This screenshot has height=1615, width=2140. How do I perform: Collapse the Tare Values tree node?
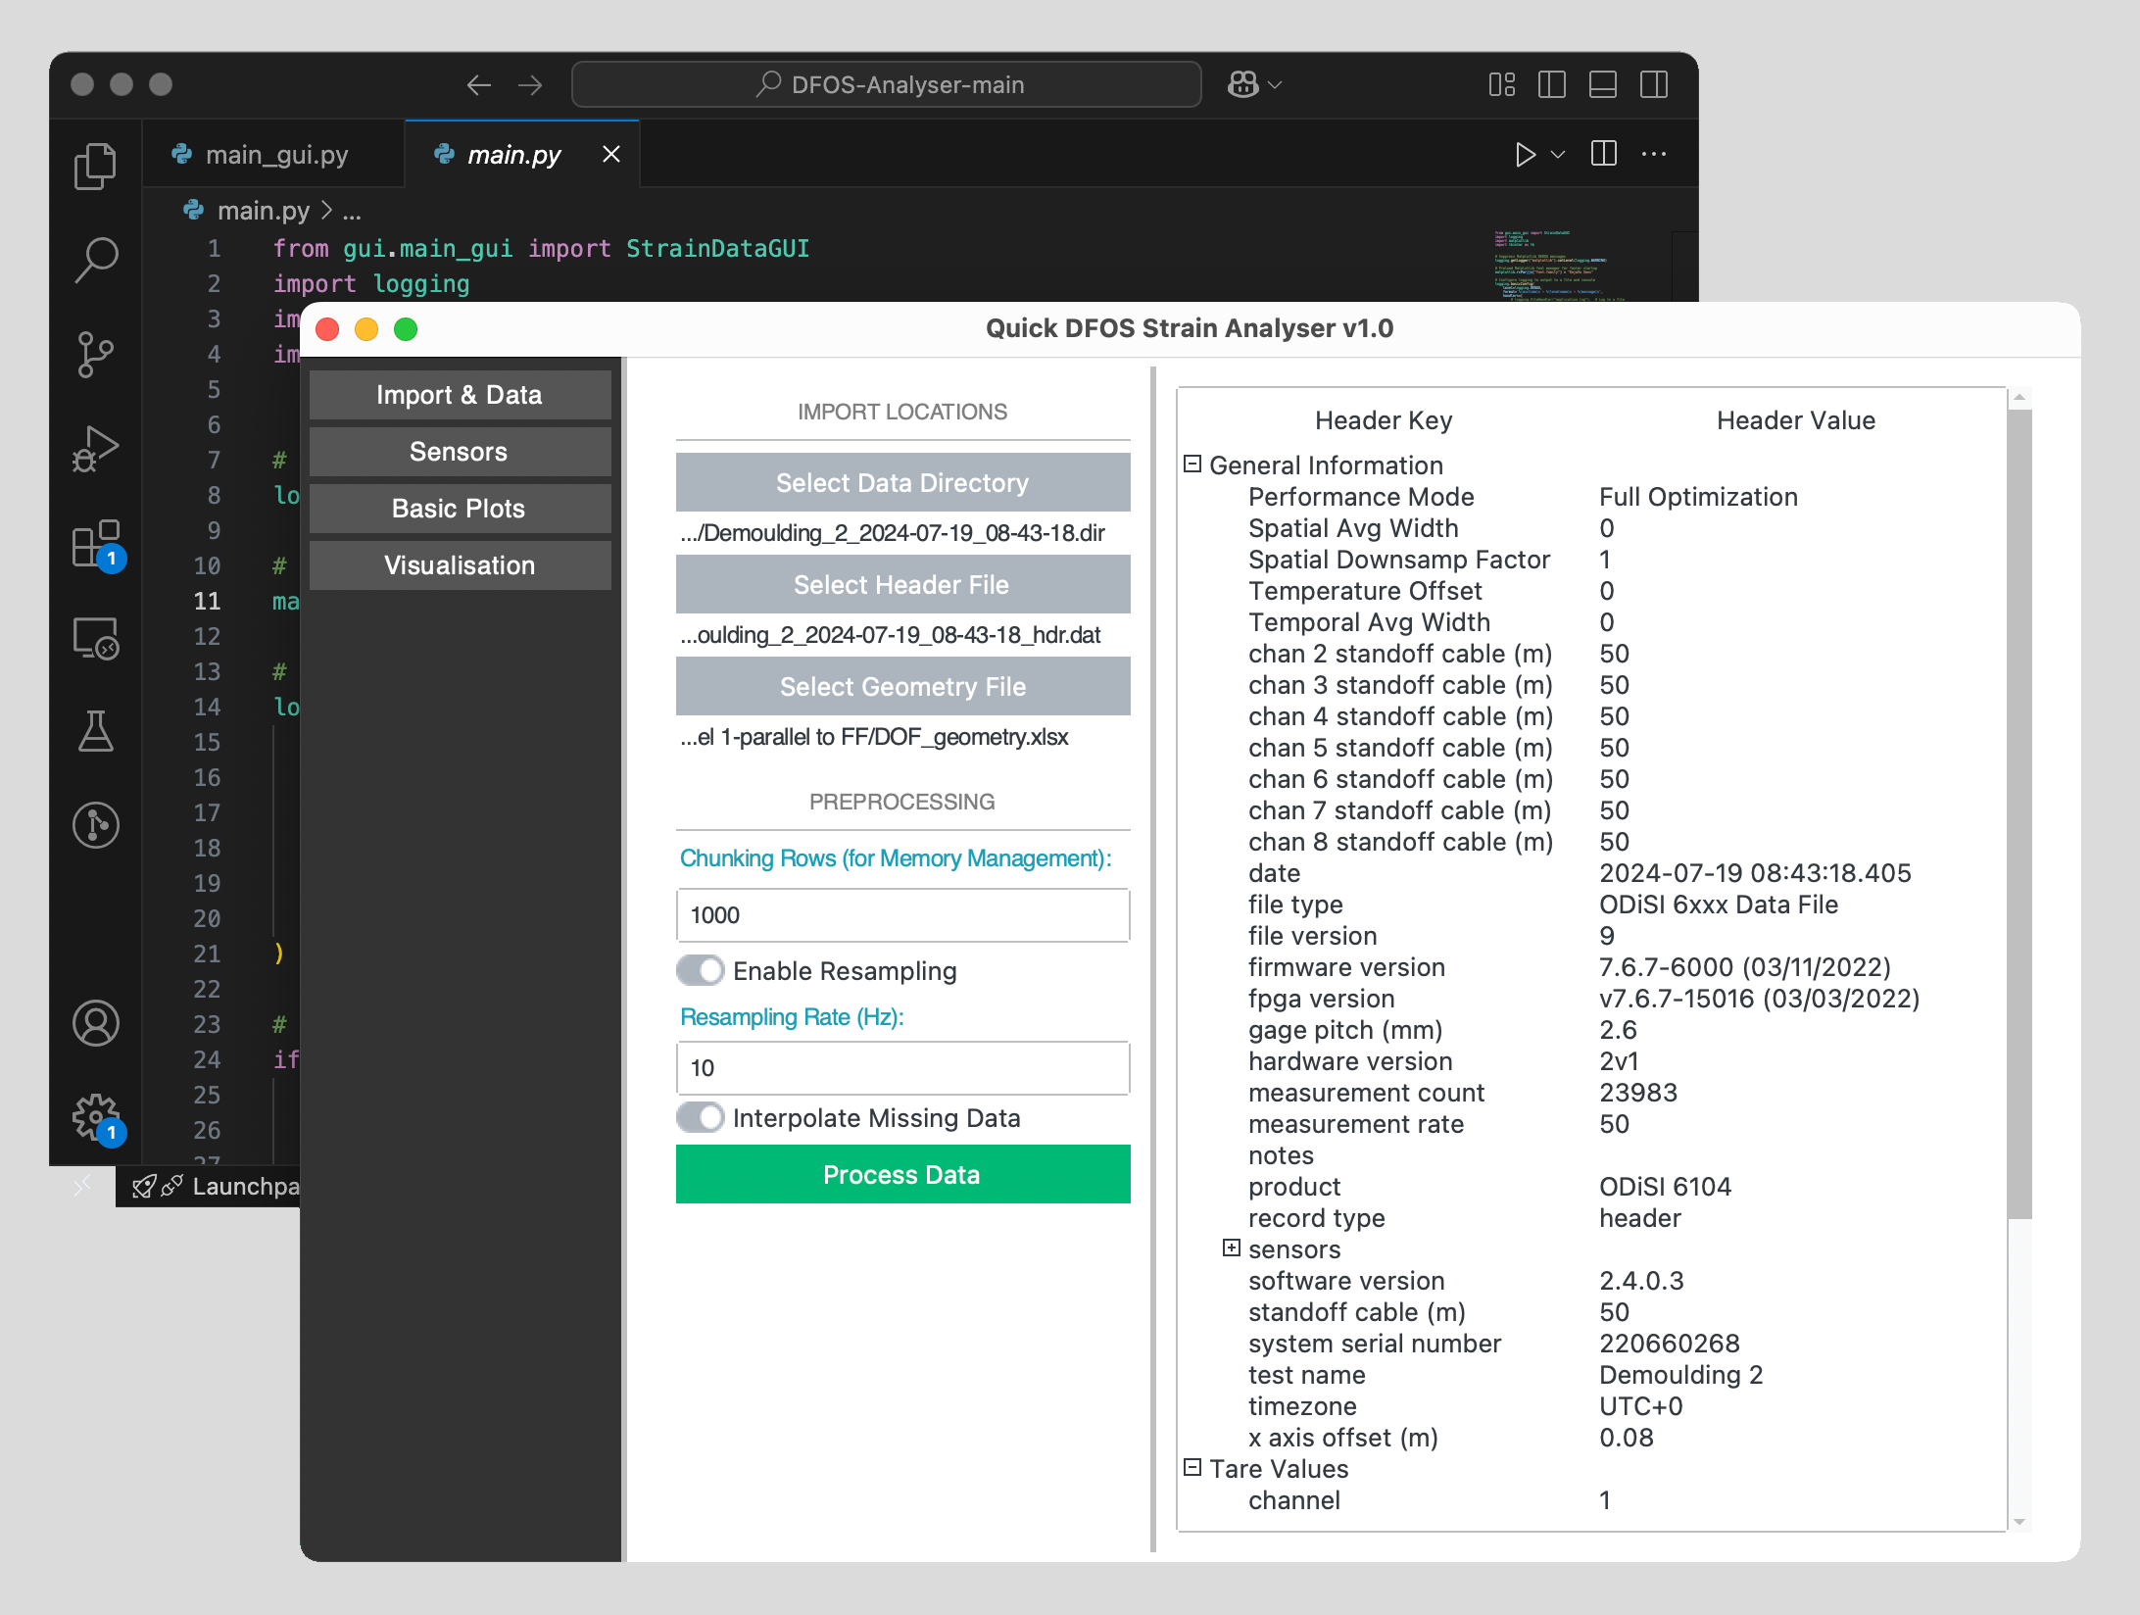click(1192, 1467)
